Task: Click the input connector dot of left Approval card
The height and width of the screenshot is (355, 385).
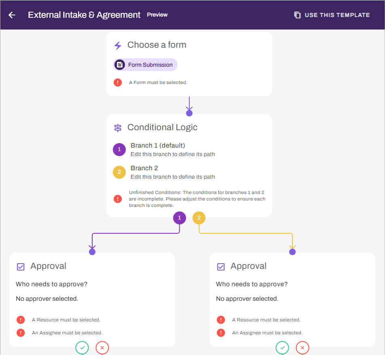Action: (92, 252)
